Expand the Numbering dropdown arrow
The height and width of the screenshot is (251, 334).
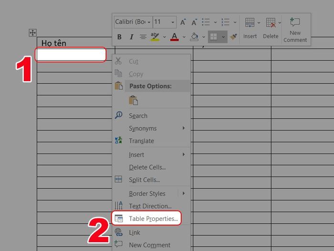[x=235, y=22]
